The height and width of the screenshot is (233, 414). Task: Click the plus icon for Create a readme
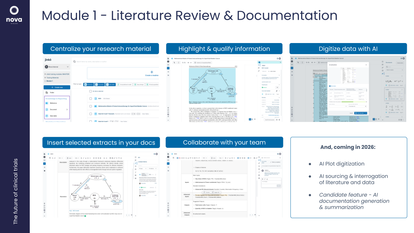click(152, 72)
